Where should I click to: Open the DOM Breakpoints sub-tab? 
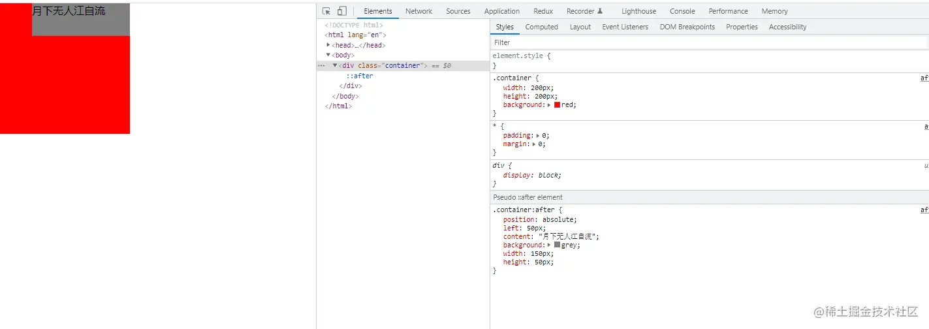coord(687,27)
